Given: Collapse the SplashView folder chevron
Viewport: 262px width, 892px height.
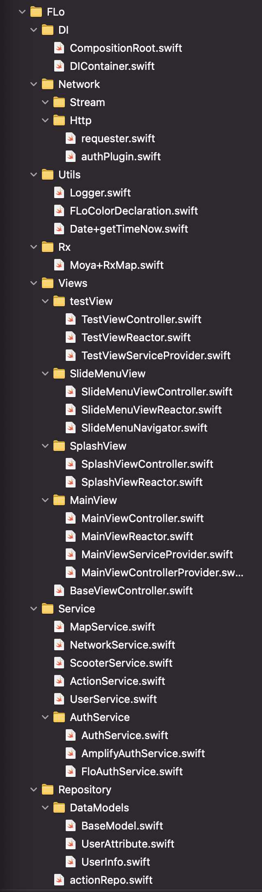Looking at the screenshot, I should click(x=45, y=446).
